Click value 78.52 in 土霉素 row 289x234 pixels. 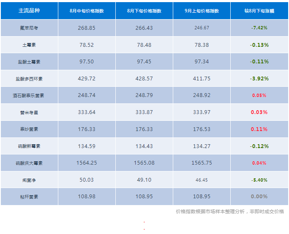87,45
